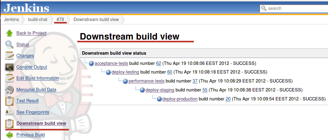The height and width of the screenshot is (140, 328).
Task: Click blue status ball beside acceptance-tests
Action: 91,63
